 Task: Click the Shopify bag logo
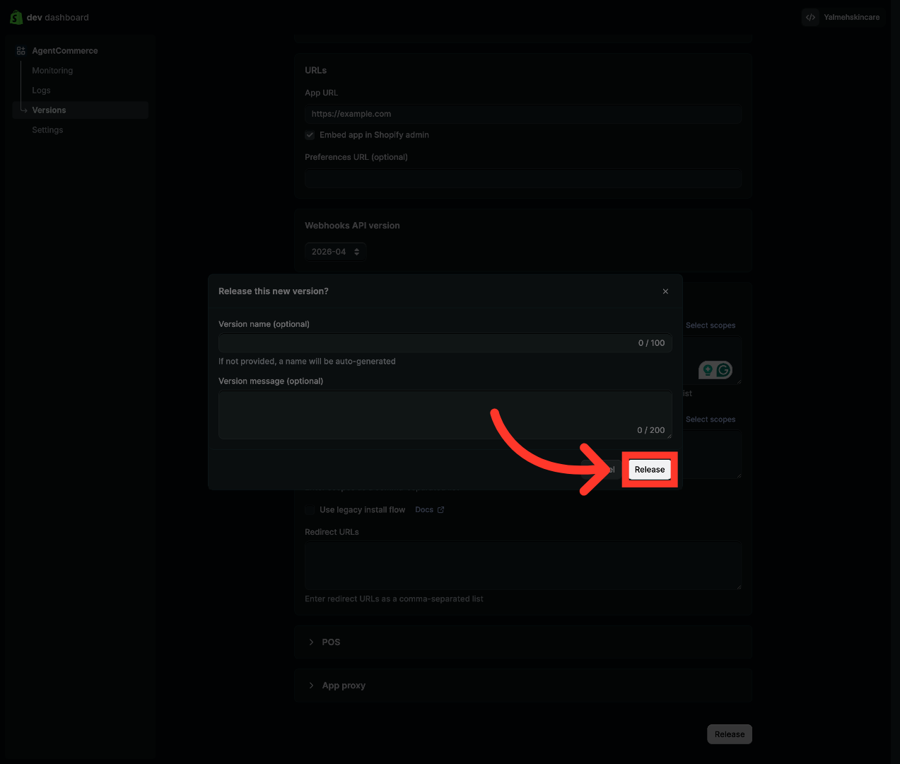[16, 18]
